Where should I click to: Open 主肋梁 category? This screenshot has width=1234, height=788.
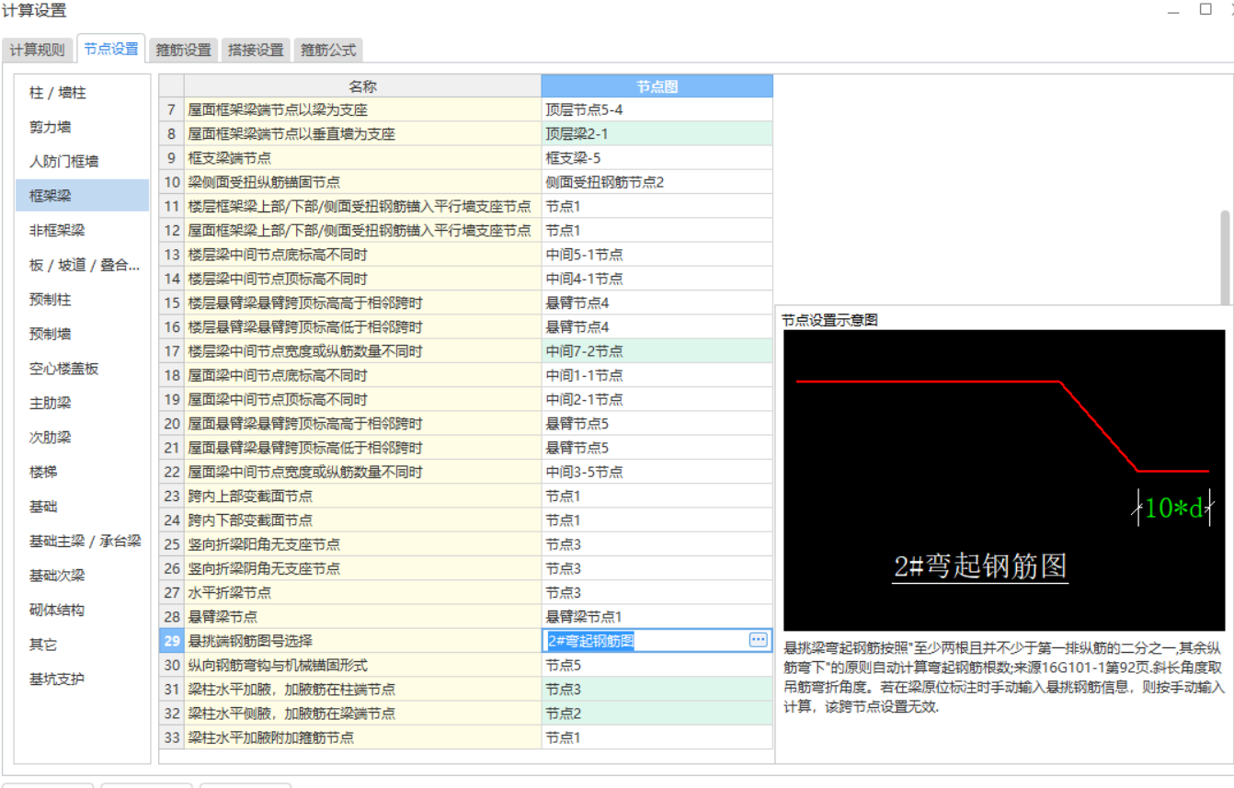coord(82,403)
